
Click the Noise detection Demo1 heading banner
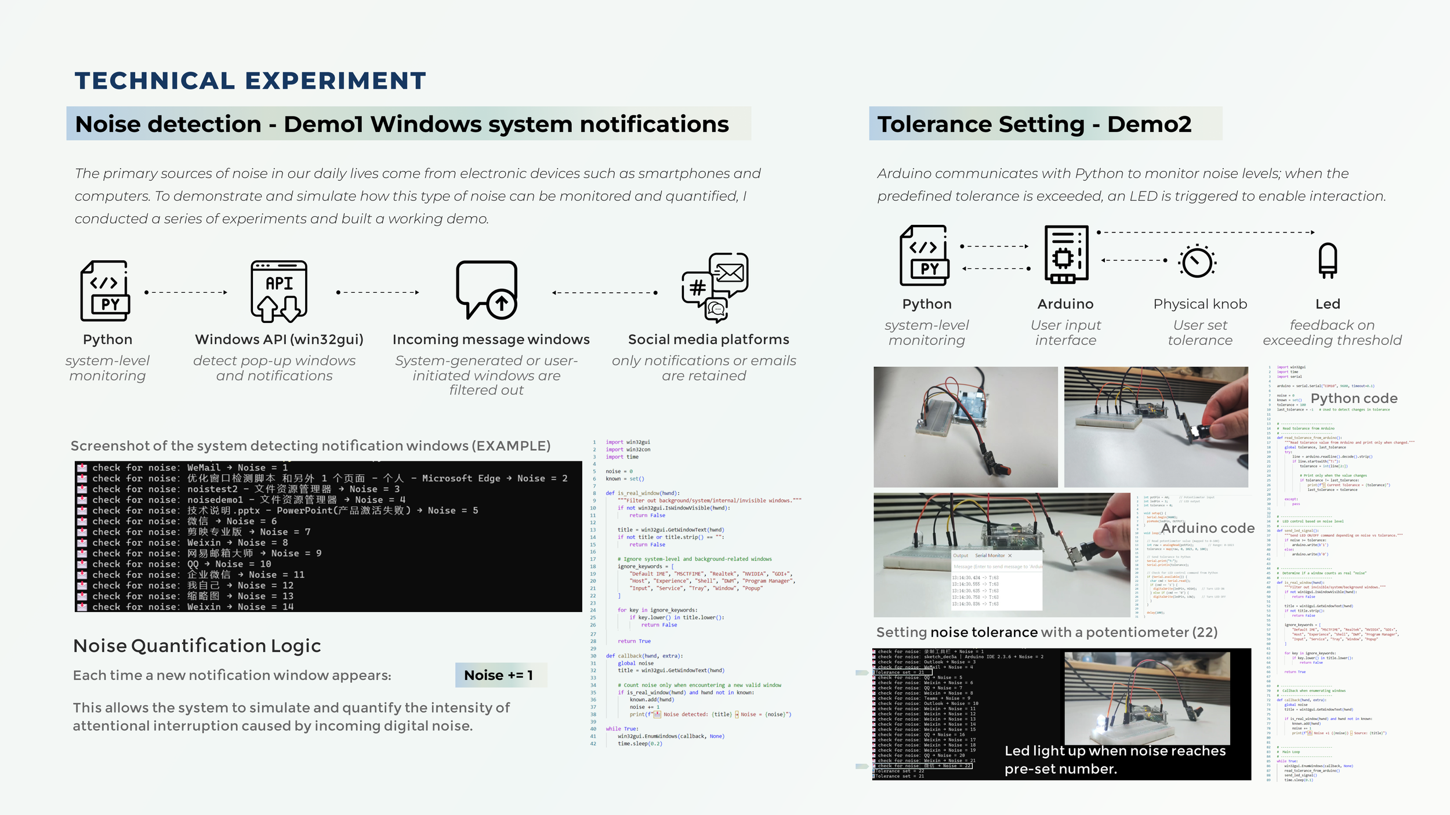(408, 124)
